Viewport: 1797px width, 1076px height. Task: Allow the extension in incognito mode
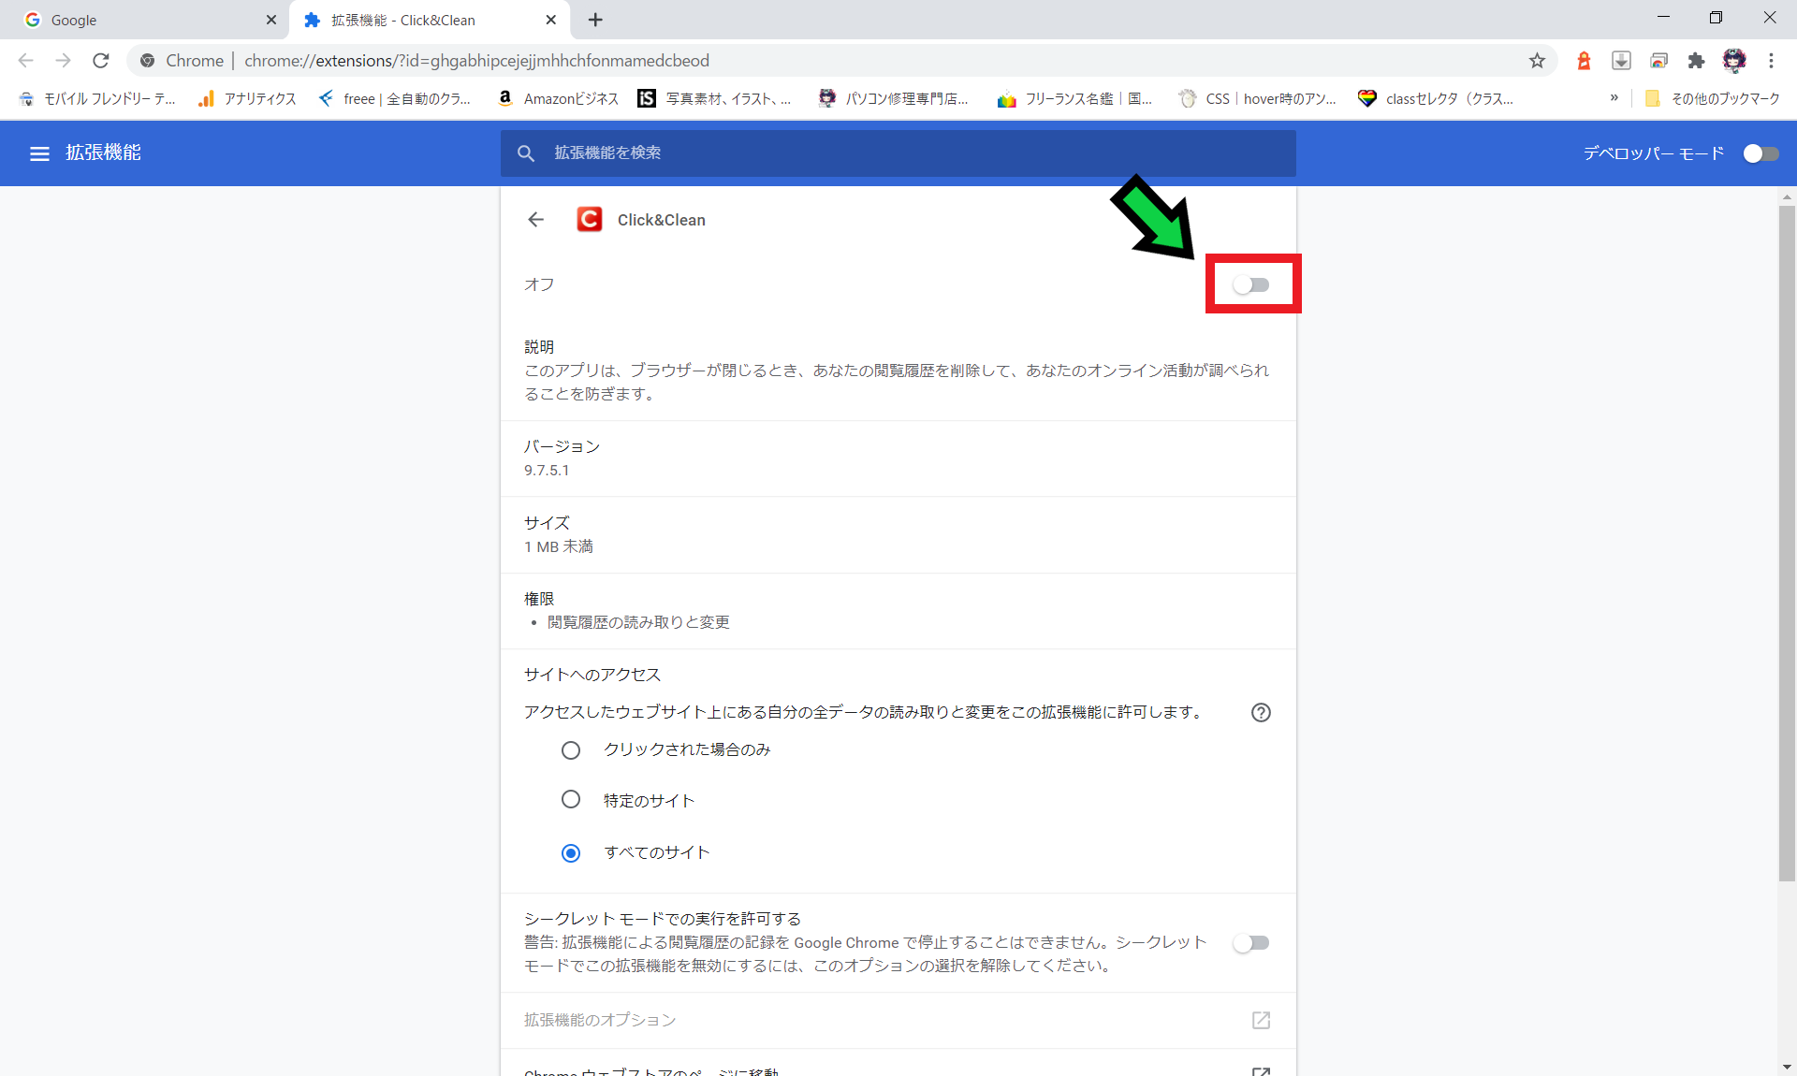coord(1251,942)
